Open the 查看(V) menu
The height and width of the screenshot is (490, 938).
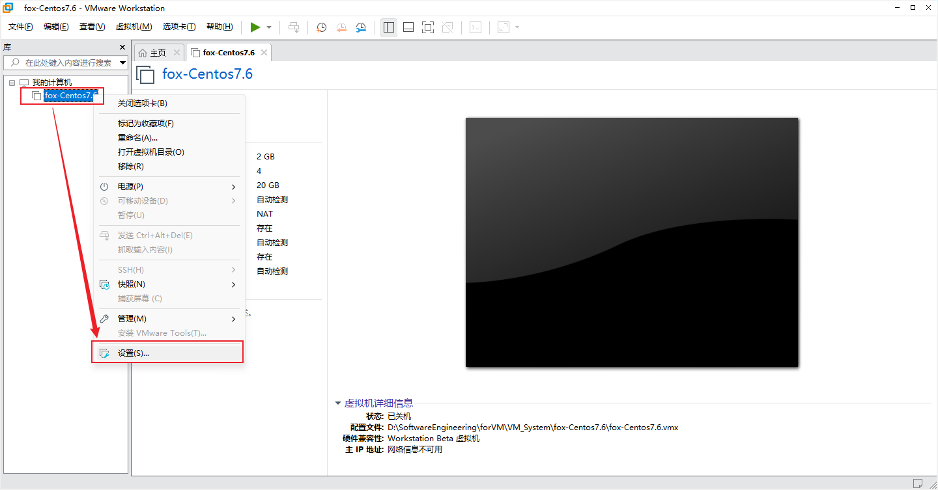pos(92,27)
